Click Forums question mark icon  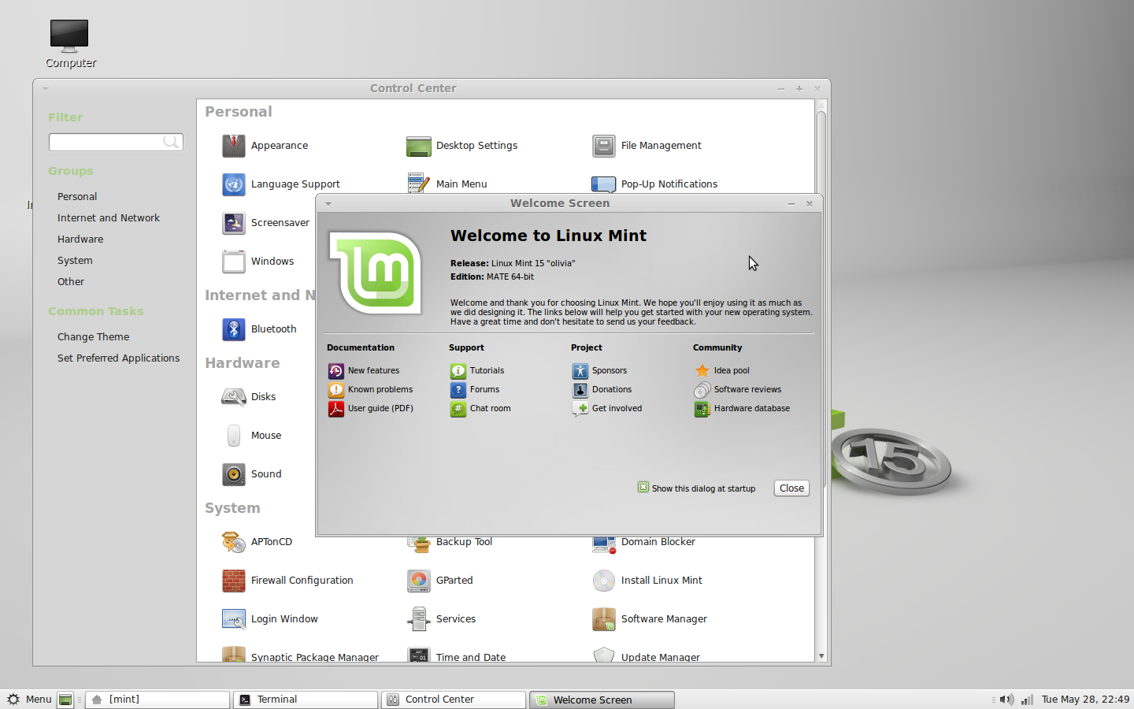458,390
